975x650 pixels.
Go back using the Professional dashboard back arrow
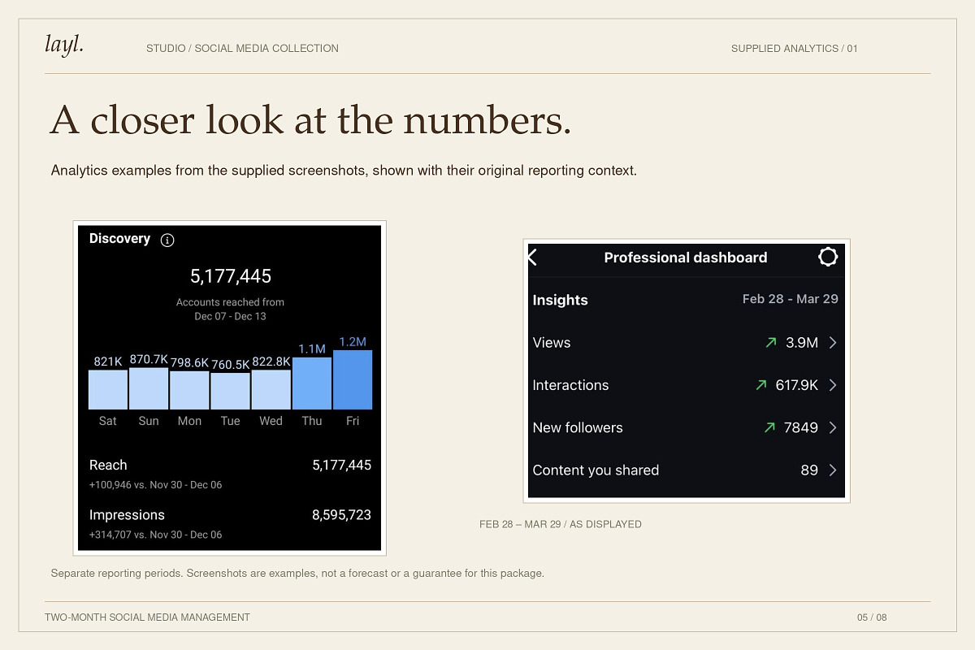pyautogui.click(x=533, y=258)
